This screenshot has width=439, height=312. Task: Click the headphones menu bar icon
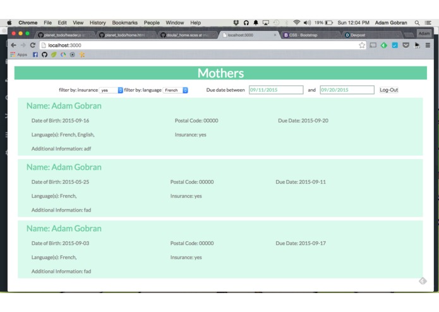(x=246, y=23)
